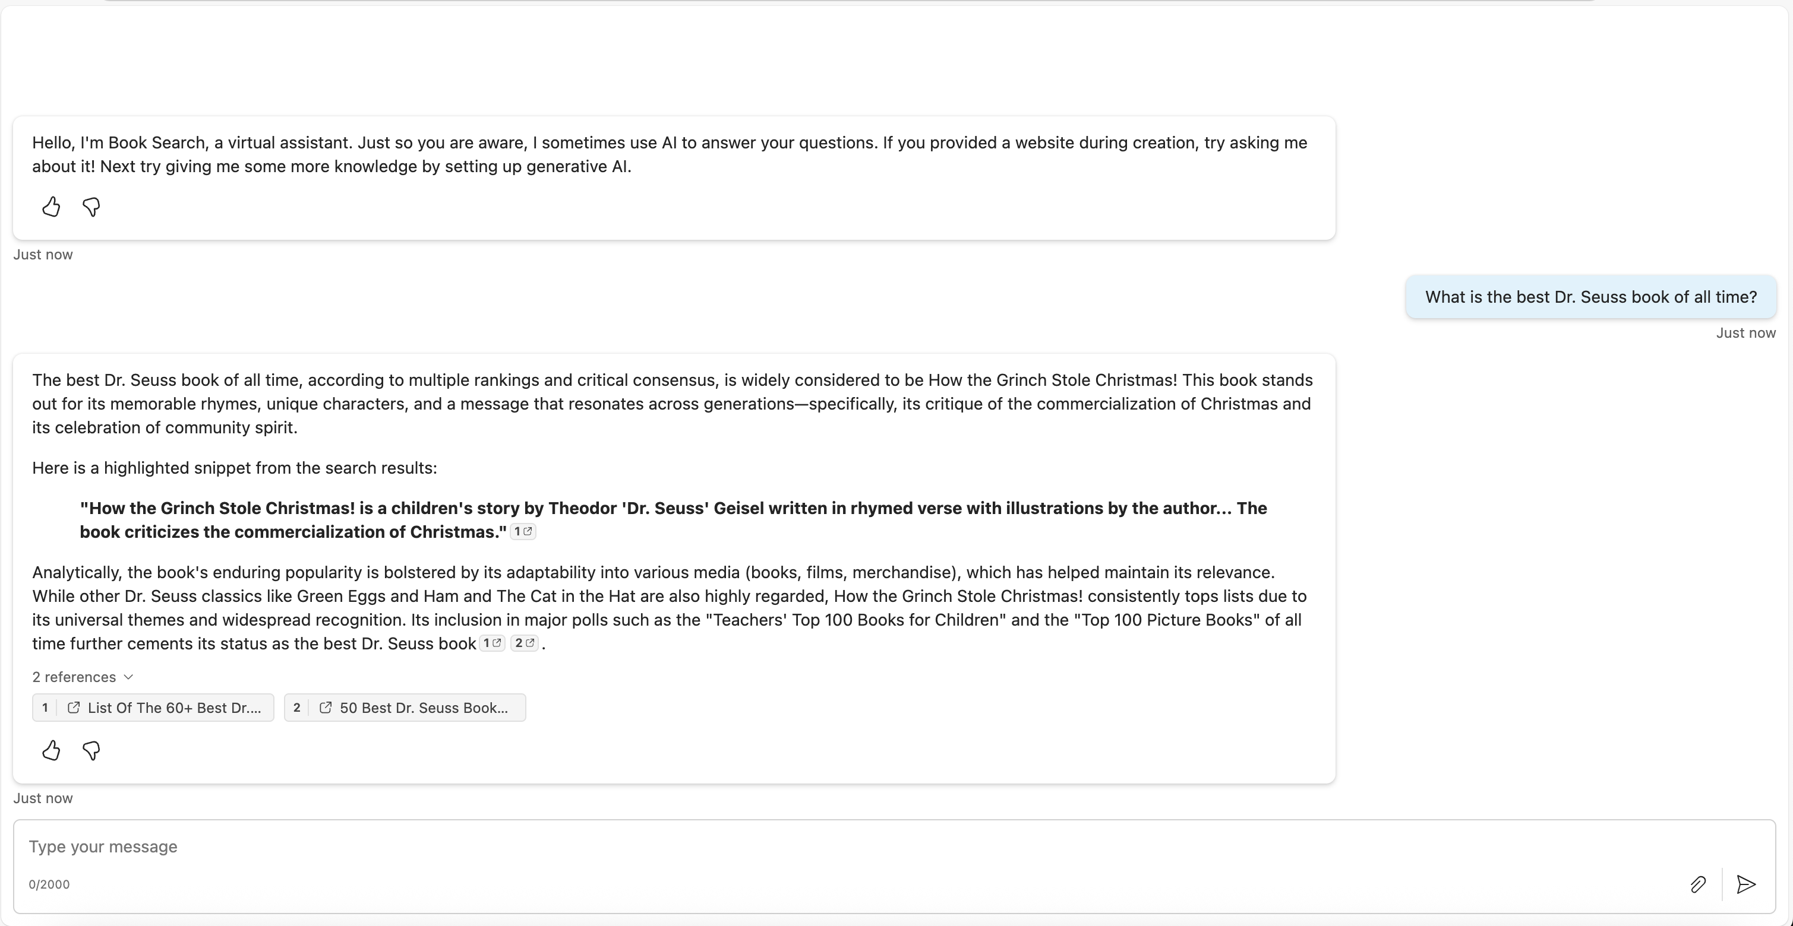Give thumbs up to the Grinch answer

coord(51,750)
